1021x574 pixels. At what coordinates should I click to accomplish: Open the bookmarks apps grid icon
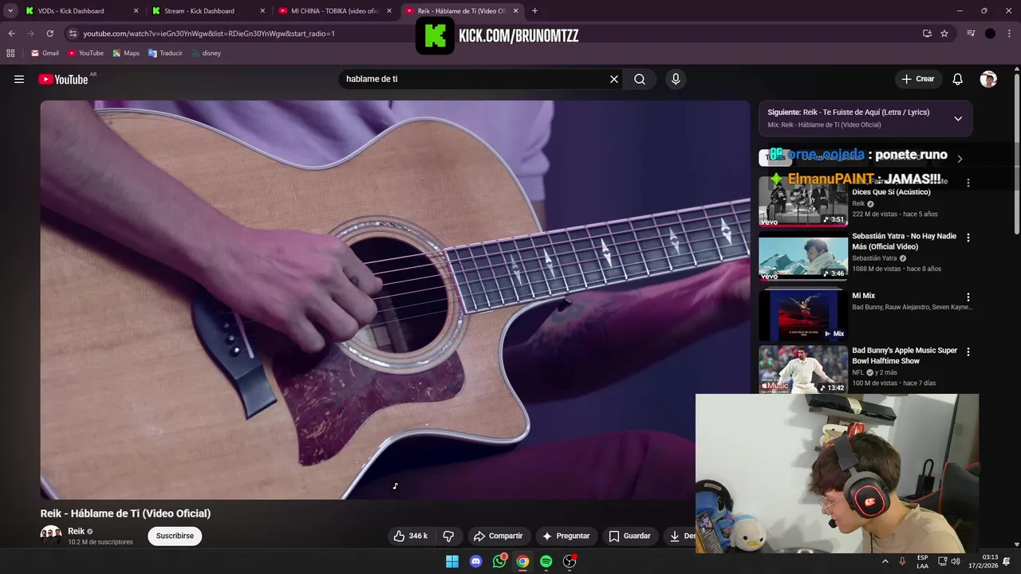coord(10,53)
